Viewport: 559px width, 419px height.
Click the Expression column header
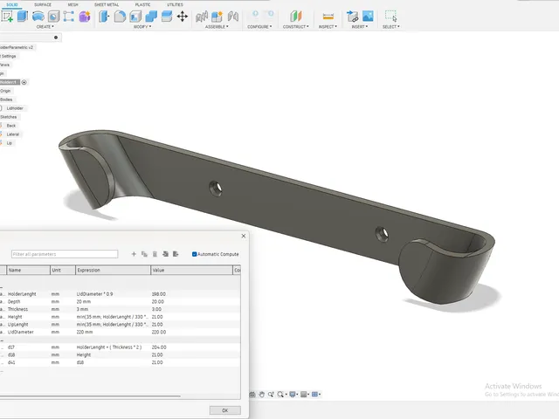(x=113, y=270)
